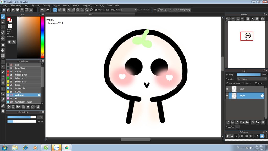Hide the selected Lớp1 layer visibility dot
The width and height of the screenshot is (268, 151).
[x=227, y=96]
